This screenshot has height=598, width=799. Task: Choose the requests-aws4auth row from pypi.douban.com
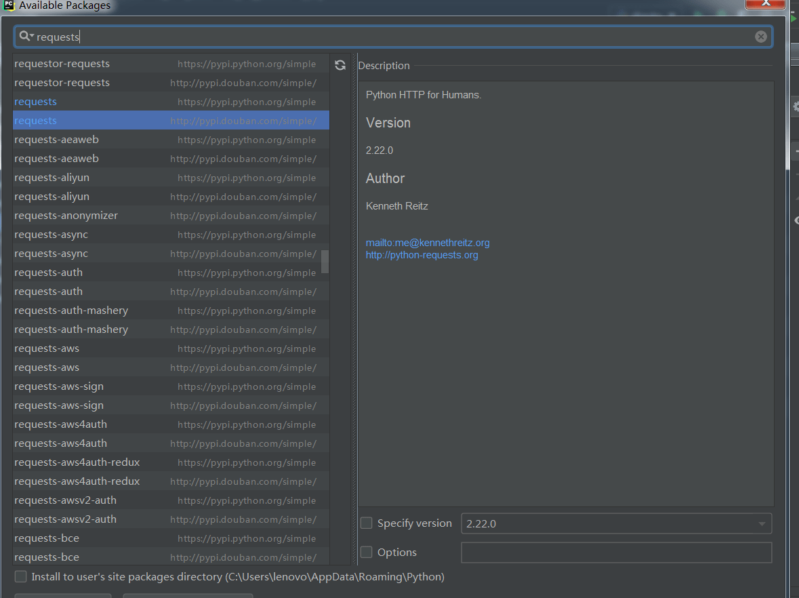171,443
